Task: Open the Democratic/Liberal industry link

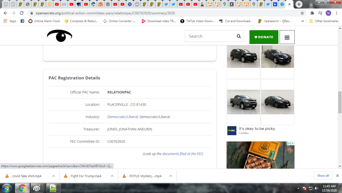Action: (122, 117)
